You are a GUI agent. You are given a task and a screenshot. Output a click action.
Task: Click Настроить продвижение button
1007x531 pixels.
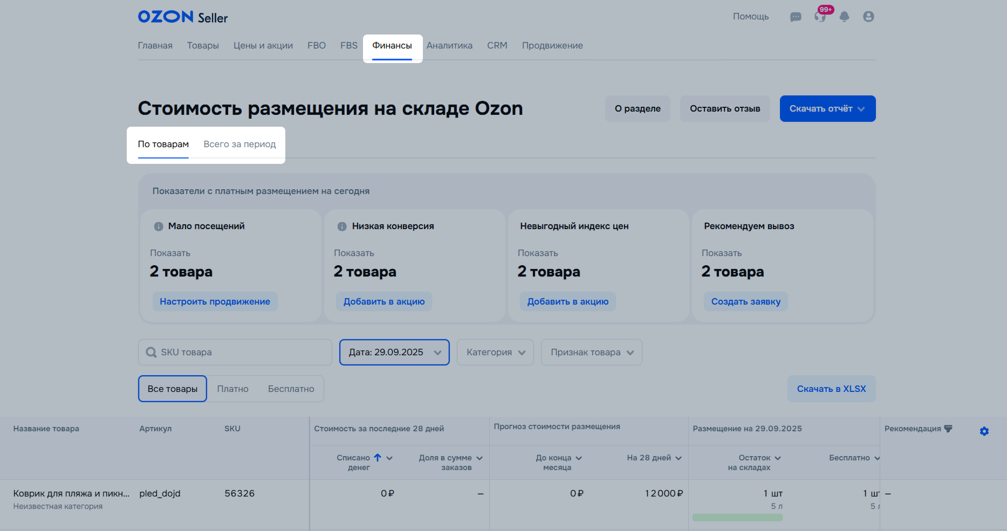click(x=215, y=301)
